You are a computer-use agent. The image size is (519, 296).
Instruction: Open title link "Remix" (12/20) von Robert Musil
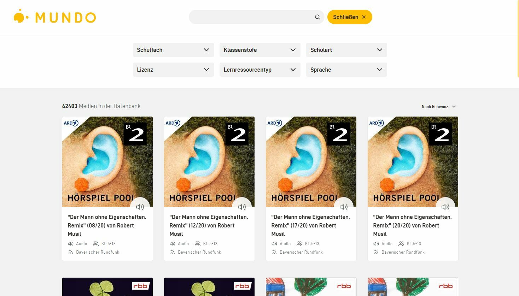[x=209, y=225]
